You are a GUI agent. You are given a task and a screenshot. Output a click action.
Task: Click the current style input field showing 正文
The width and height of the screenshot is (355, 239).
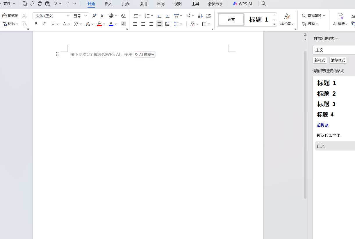(x=334, y=50)
